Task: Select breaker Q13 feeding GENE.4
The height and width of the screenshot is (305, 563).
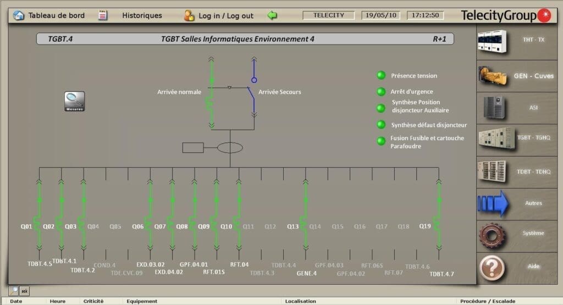Action: click(x=305, y=223)
